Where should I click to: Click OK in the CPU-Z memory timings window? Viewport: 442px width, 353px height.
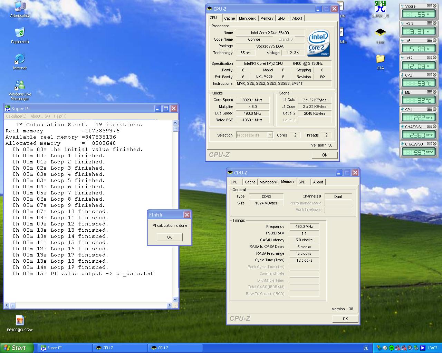(345, 319)
